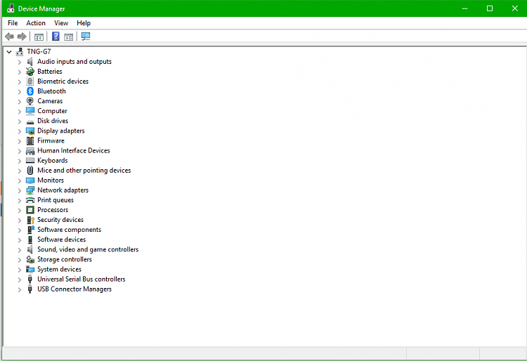Viewport: 527px width, 361px height.
Task: Click the key icon for Security devices
Action: 31,220
